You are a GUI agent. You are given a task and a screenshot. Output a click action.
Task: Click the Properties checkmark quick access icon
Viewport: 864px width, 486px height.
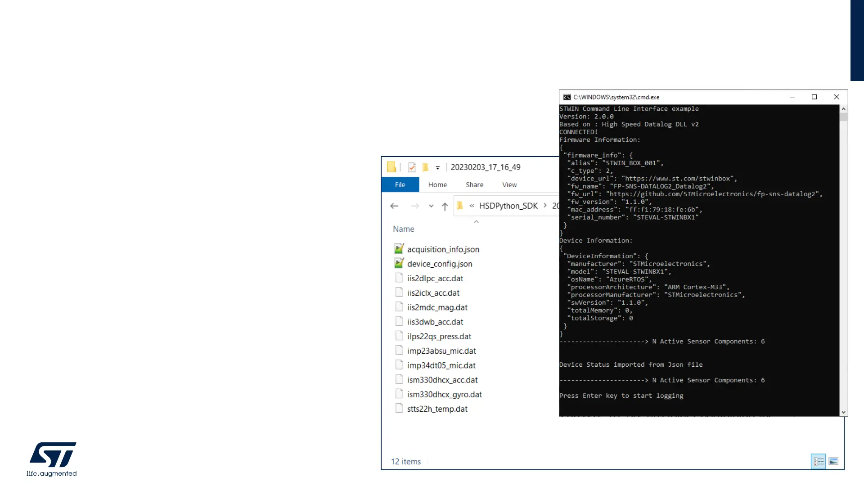[412, 167]
